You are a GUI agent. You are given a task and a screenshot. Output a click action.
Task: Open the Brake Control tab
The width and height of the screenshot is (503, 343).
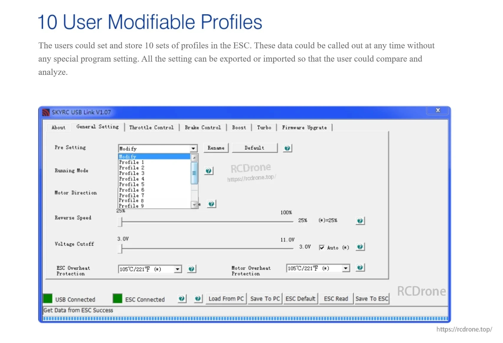(x=203, y=128)
